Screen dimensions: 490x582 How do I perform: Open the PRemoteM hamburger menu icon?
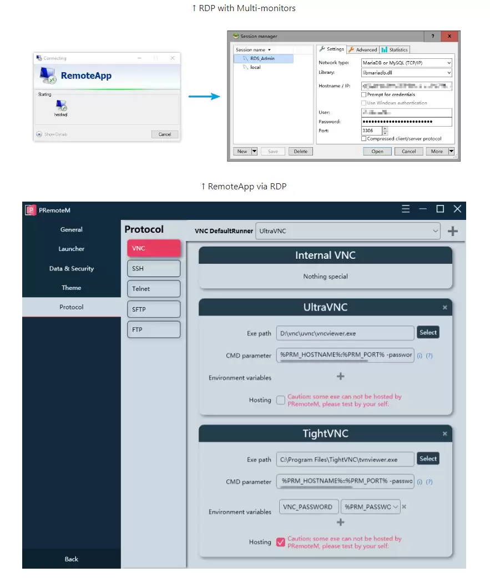click(x=406, y=209)
